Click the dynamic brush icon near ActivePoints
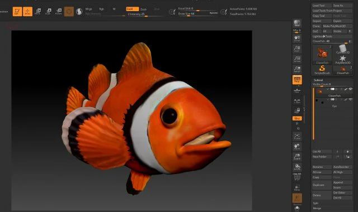 tap(224, 12)
